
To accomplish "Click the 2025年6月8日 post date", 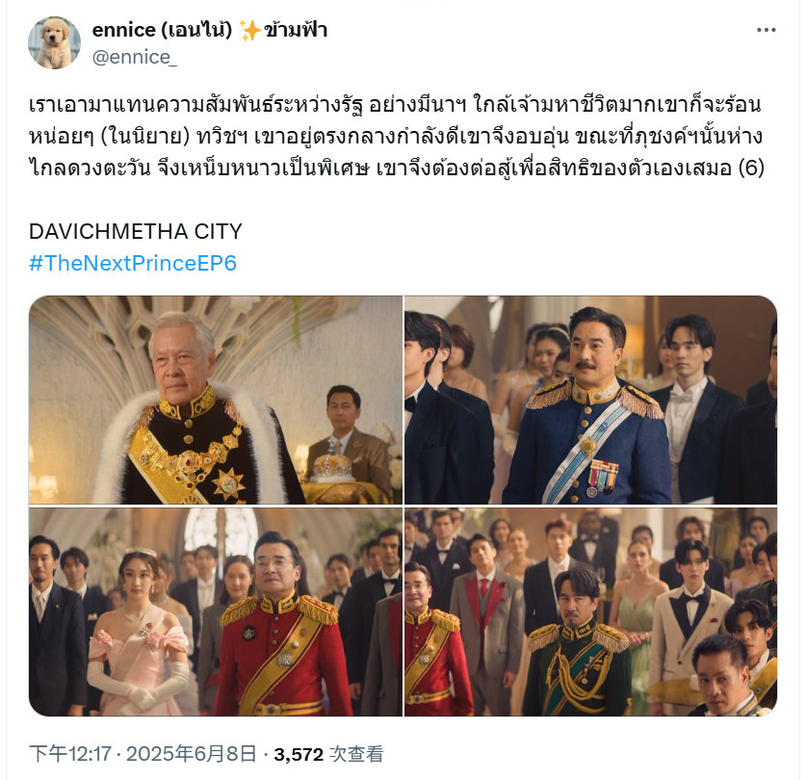I will pos(191,754).
